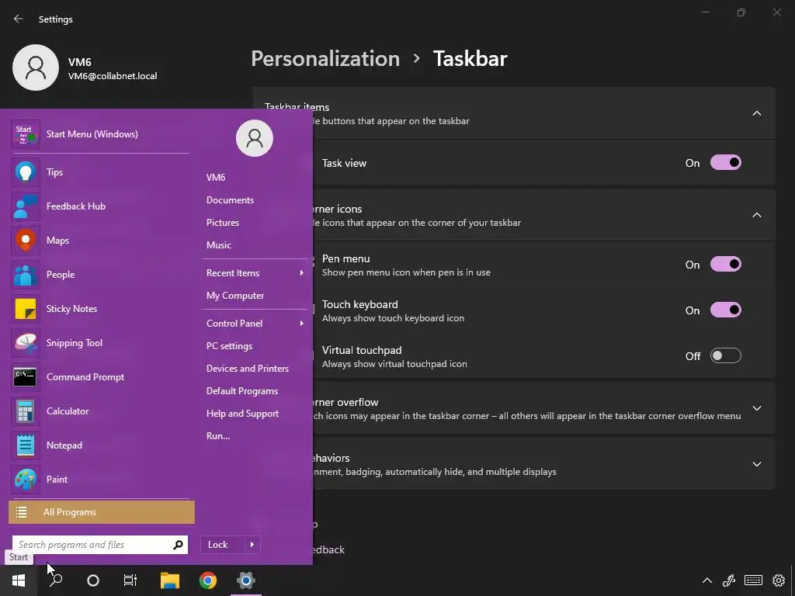Enable the Virtual touchpad toggle
795x596 pixels.
(x=726, y=355)
